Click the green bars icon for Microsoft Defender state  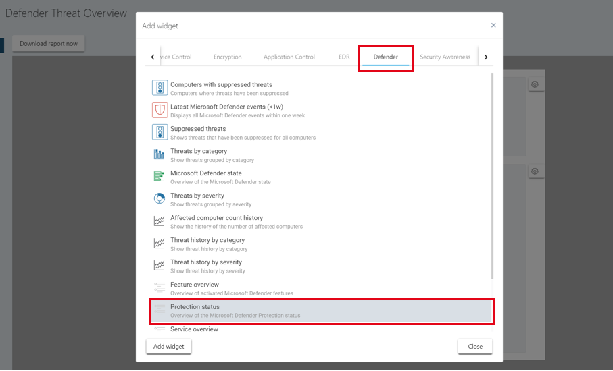tap(159, 177)
